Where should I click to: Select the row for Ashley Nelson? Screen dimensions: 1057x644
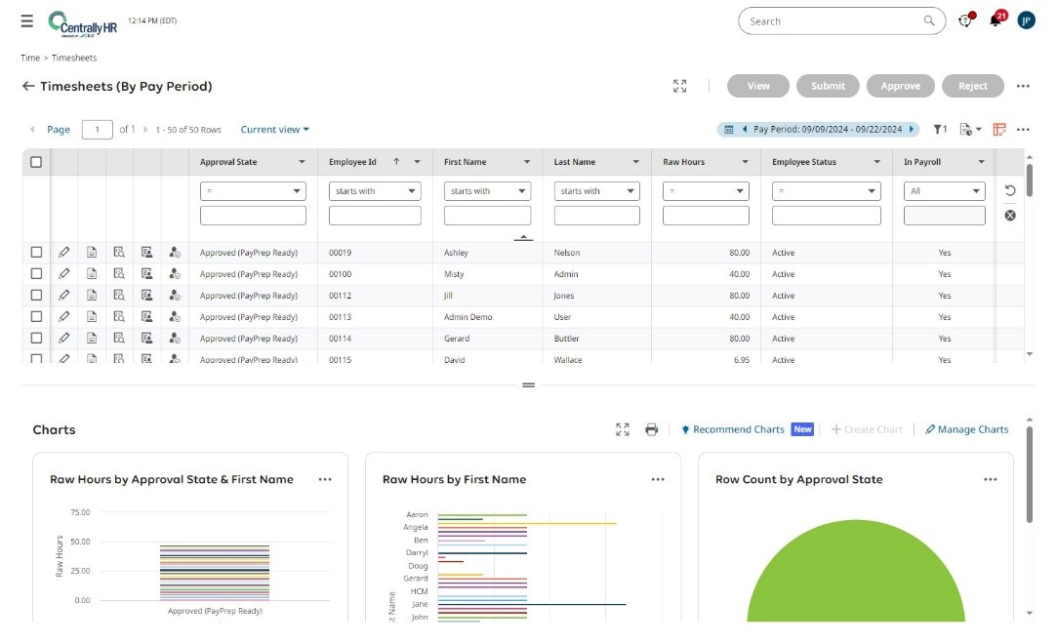(x=36, y=253)
